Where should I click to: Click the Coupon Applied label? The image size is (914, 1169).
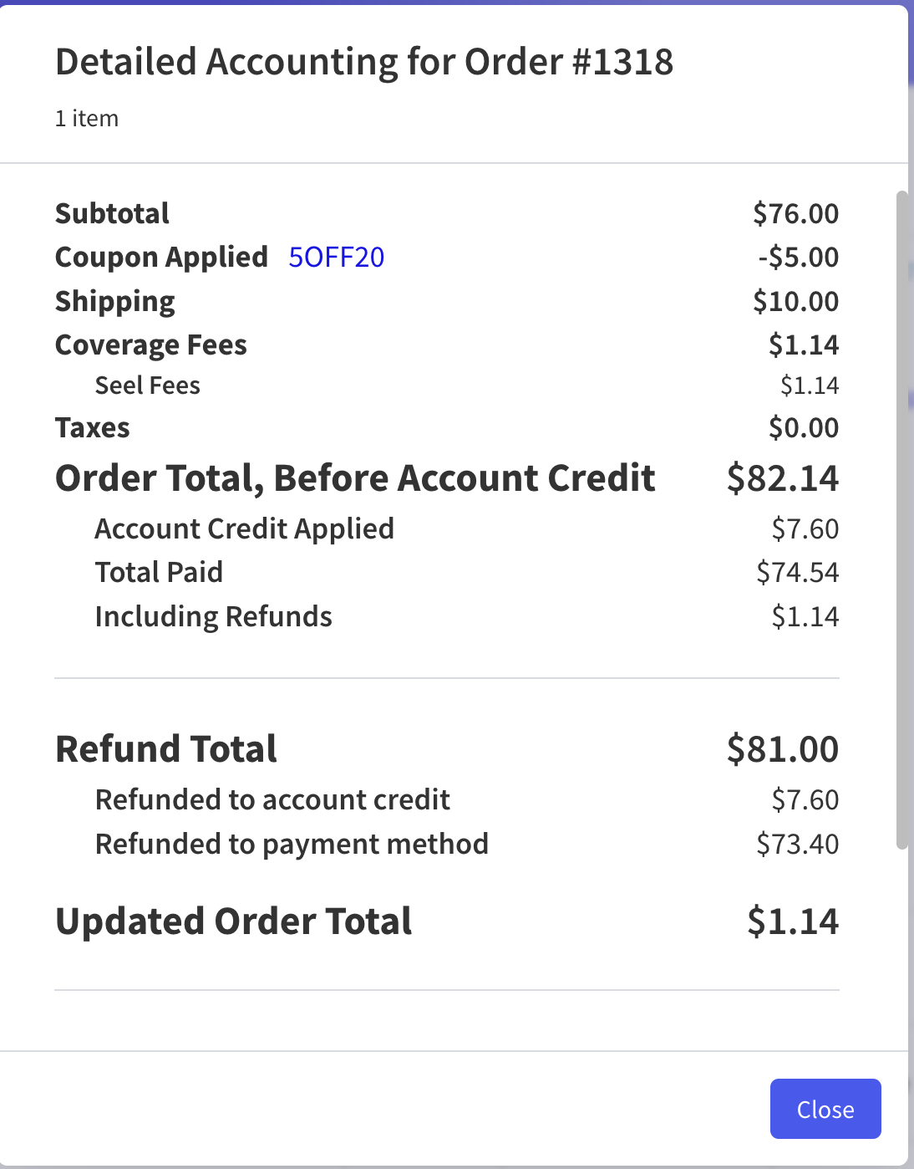(x=161, y=258)
